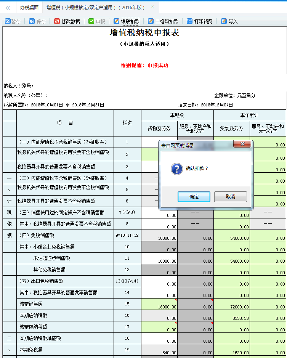Click 核定销售额 货物及劳务 cell showing 18000.00
The height and width of the screenshot is (358, 287).
pyautogui.click(x=159, y=304)
